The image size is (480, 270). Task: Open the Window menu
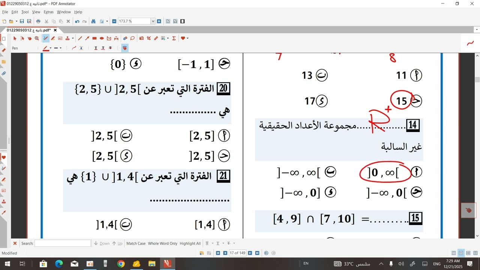coord(64,12)
